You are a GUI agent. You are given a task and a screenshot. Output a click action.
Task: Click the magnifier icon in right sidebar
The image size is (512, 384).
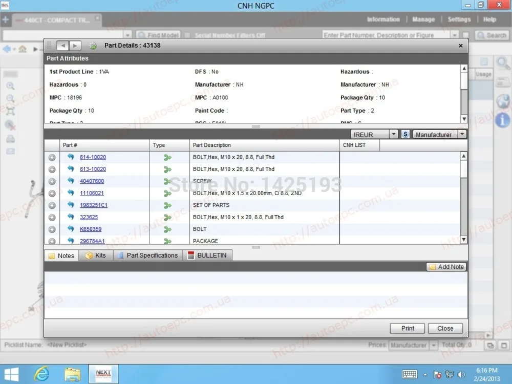point(503,62)
